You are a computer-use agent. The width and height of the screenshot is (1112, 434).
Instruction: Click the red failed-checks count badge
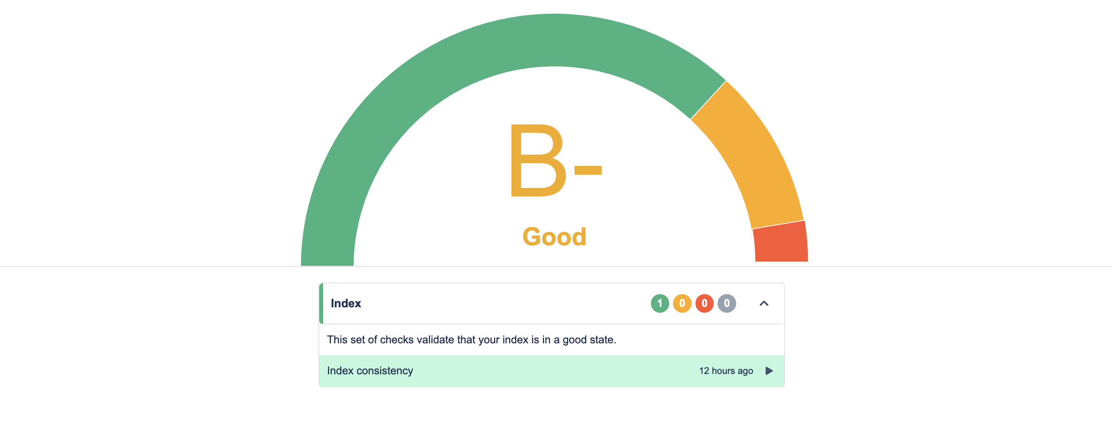point(704,303)
